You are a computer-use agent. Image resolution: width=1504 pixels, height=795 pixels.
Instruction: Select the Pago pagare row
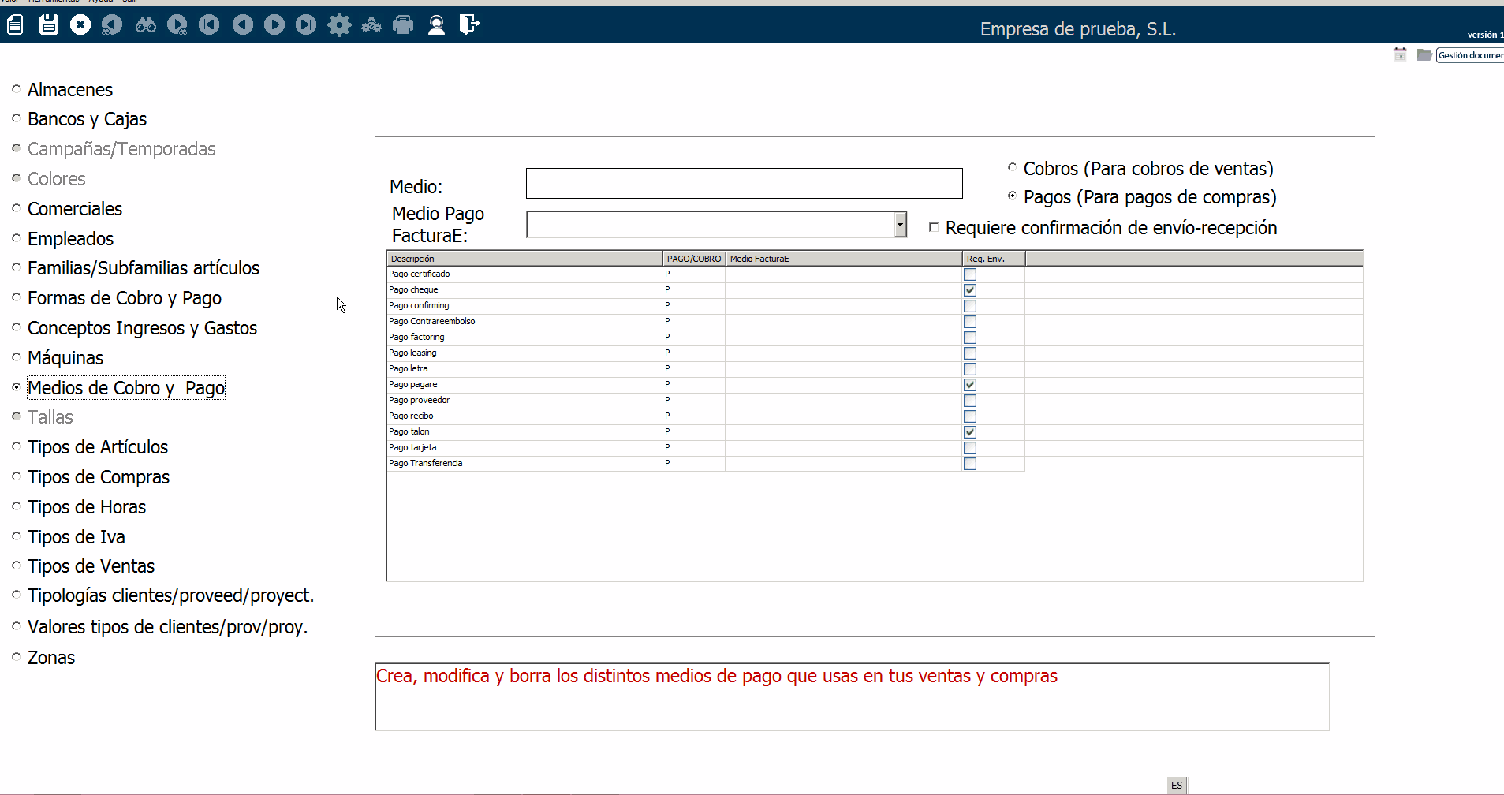pos(524,385)
